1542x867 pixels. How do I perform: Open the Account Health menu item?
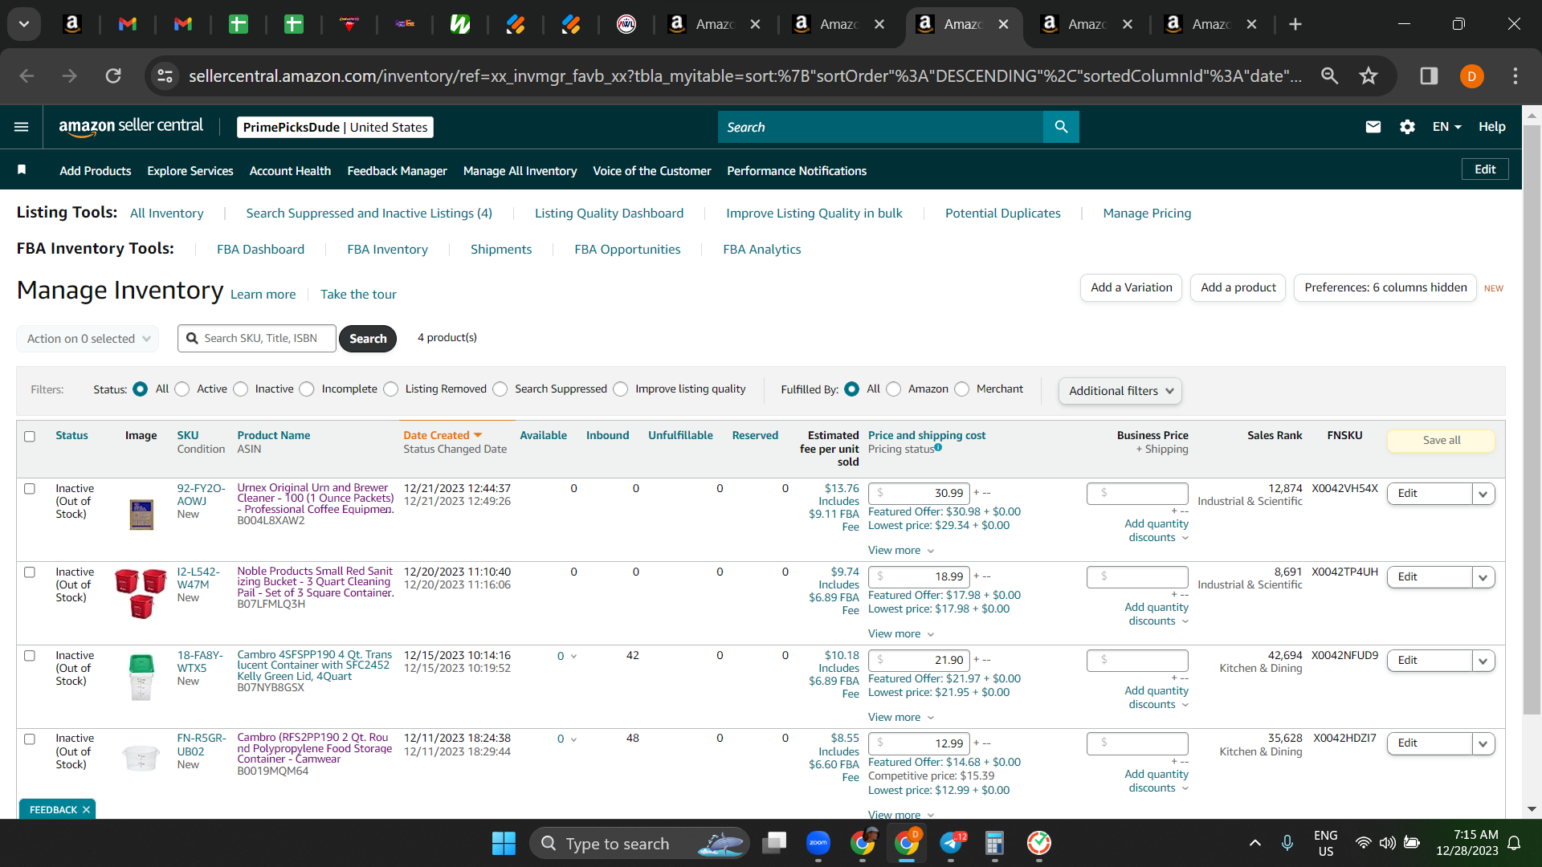(290, 171)
